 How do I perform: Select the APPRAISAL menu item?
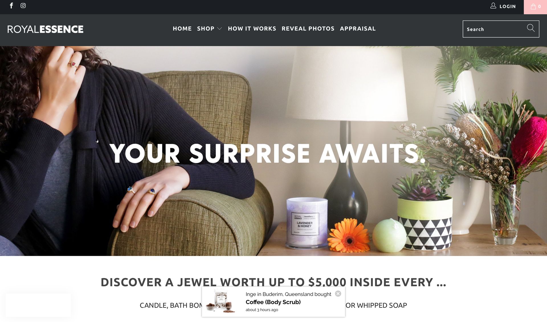tap(358, 28)
